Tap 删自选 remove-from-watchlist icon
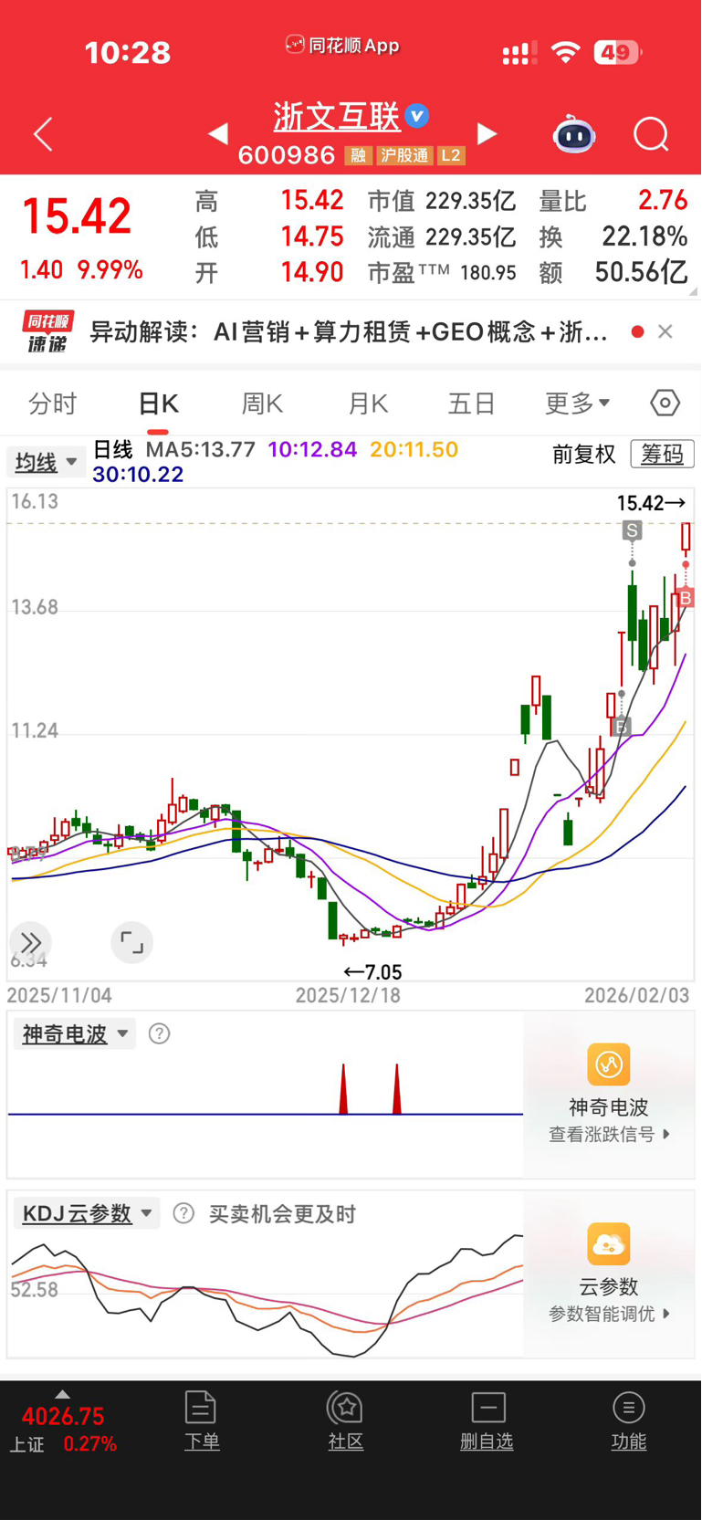702x1520 pixels. tap(488, 1407)
